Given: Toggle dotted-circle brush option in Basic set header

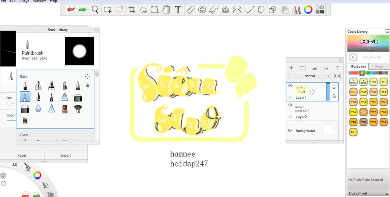Looking at the screenshot, I should tap(88, 76).
